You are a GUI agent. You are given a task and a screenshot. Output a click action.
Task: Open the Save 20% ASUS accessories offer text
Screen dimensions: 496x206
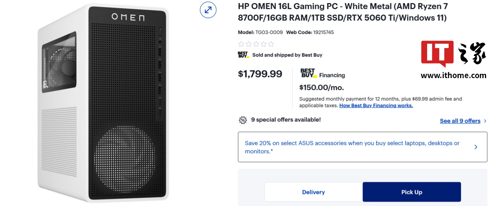point(352,147)
